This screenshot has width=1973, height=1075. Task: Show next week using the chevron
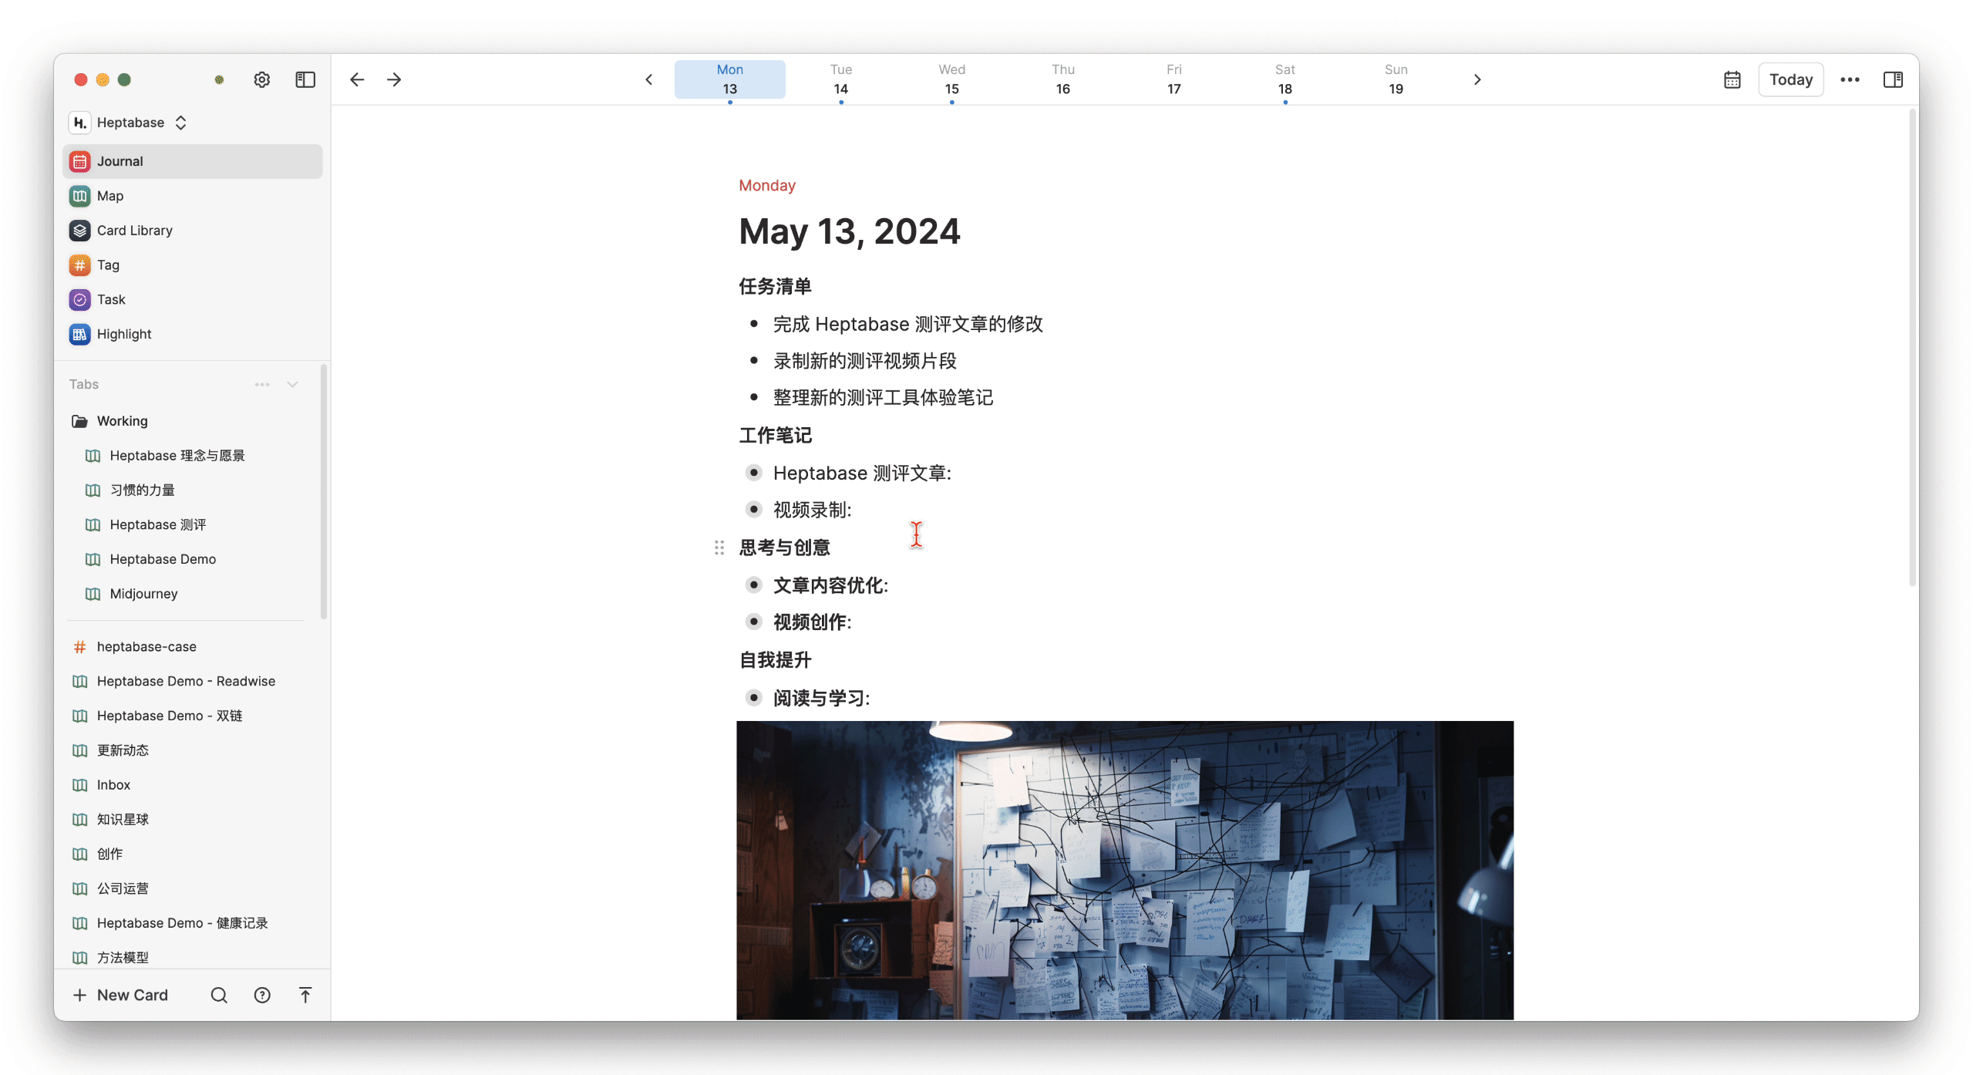(1477, 79)
